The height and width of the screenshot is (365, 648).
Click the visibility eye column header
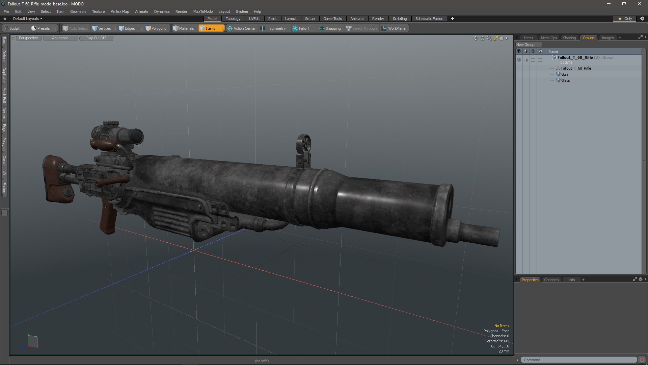519,51
